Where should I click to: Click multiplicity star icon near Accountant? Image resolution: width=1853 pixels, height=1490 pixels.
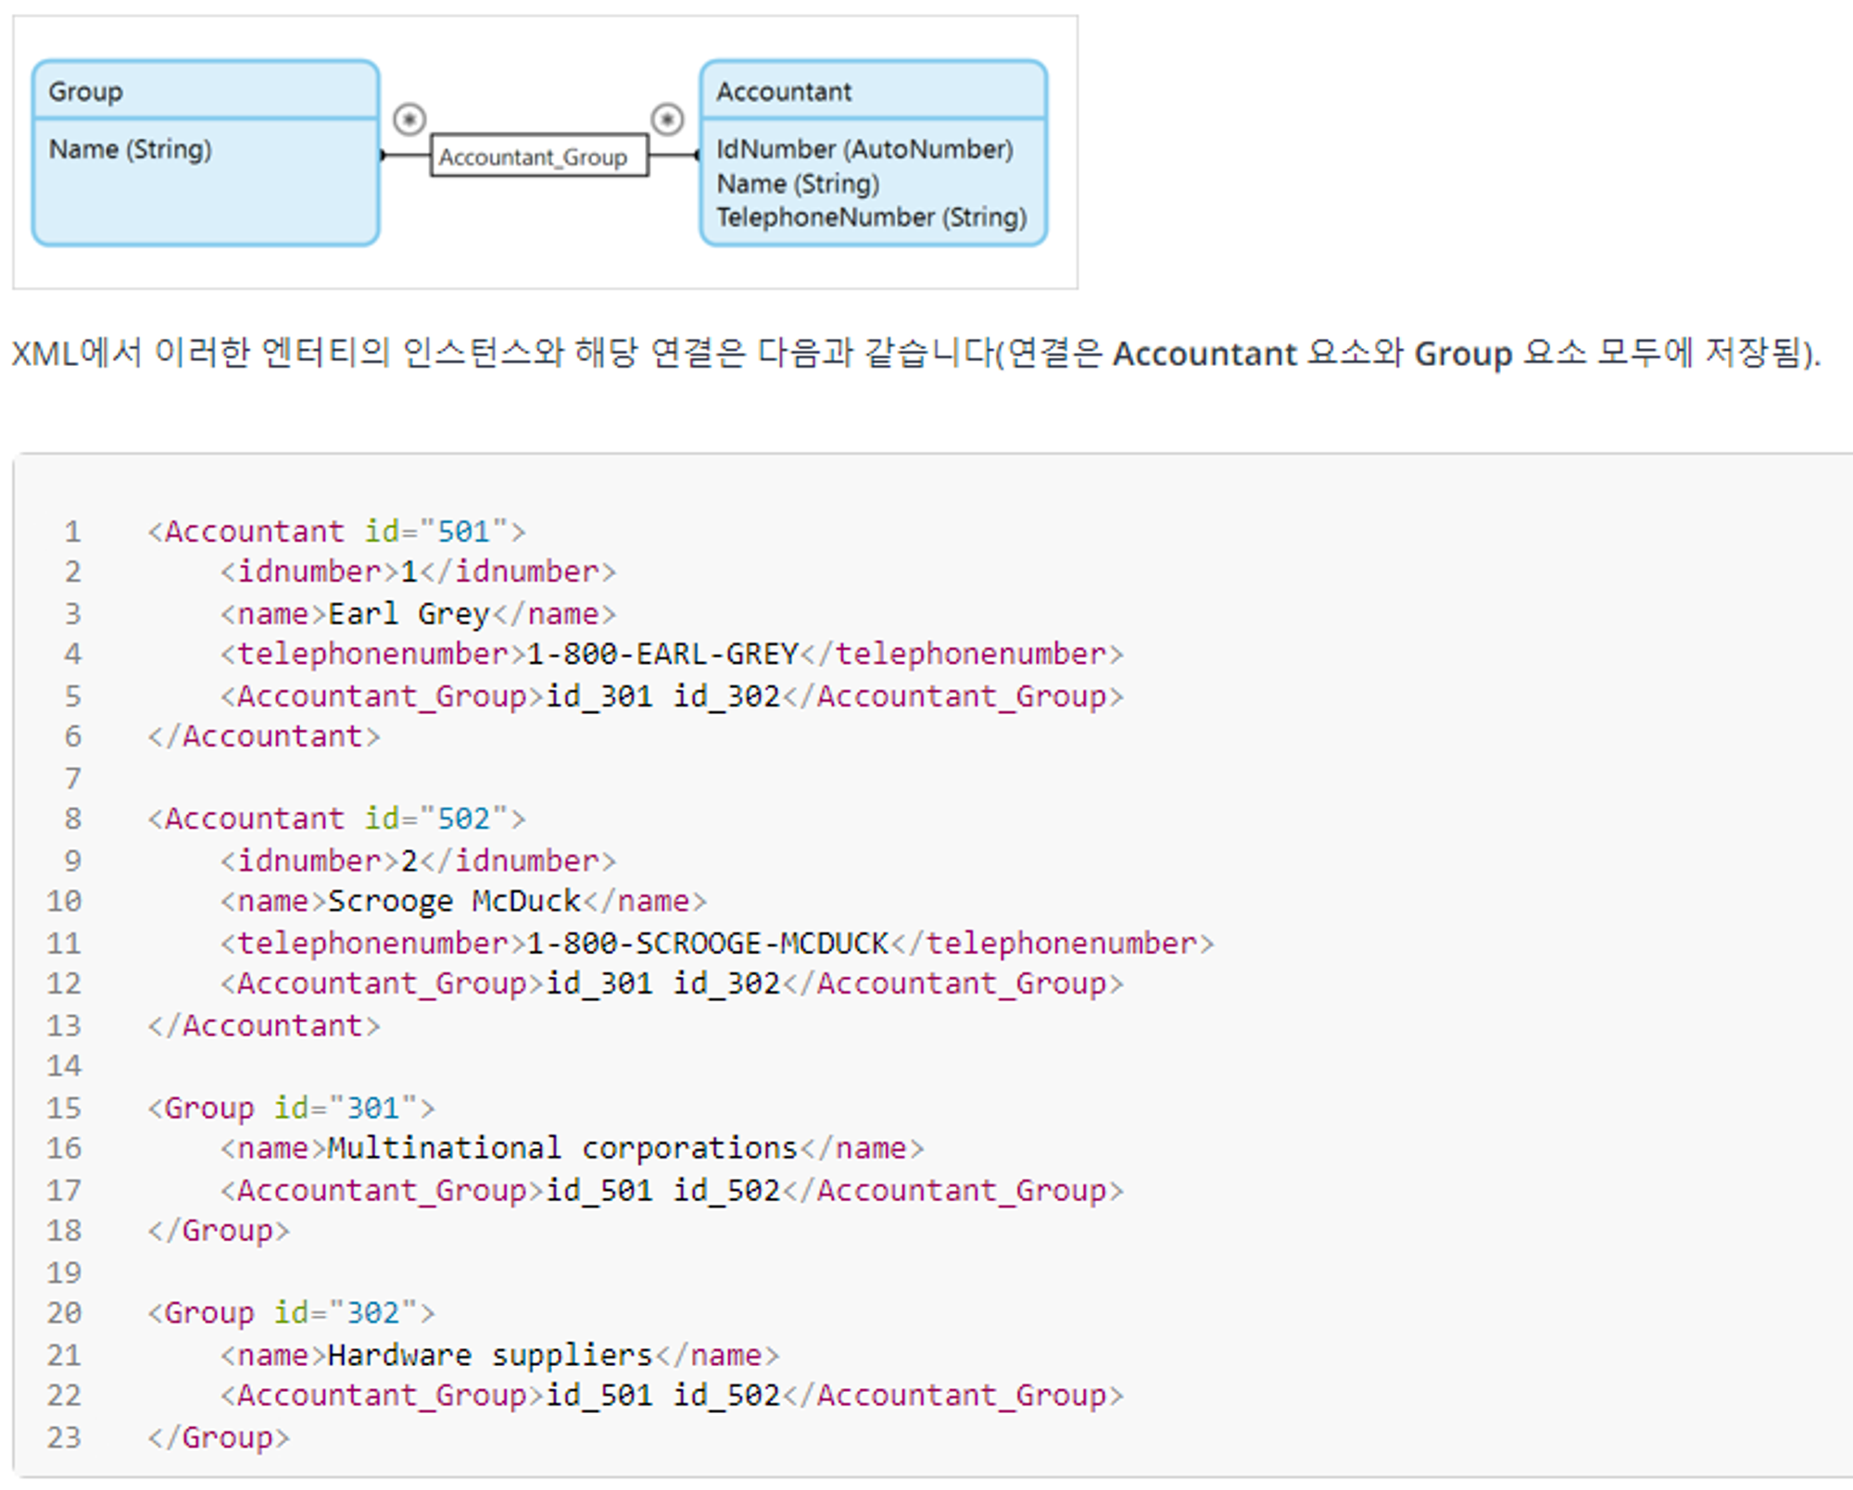[x=667, y=119]
